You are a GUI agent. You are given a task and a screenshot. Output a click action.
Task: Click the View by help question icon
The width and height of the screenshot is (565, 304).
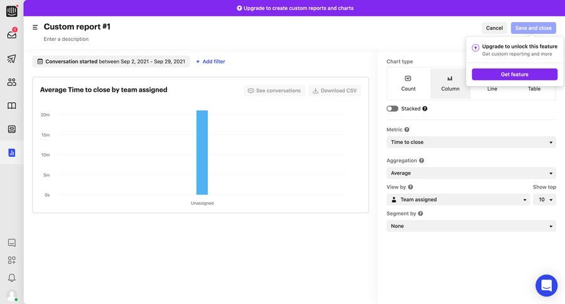(411, 187)
